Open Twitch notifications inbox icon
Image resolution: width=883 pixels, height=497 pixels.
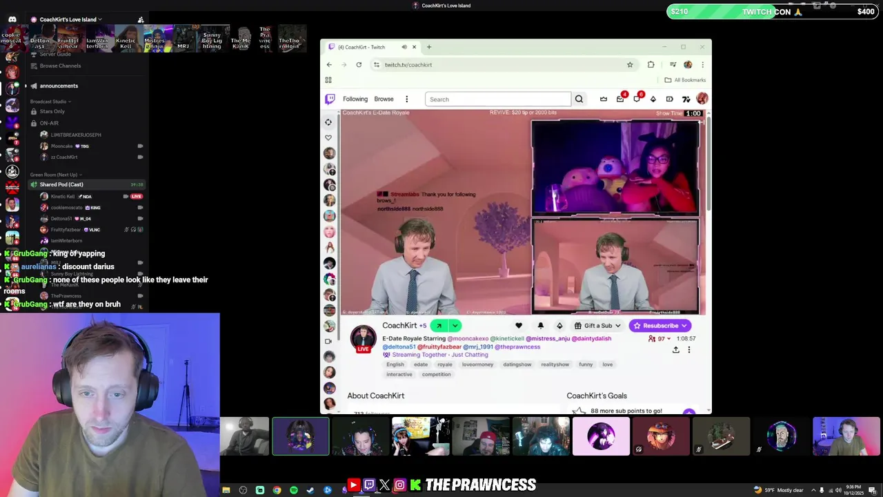coord(620,99)
